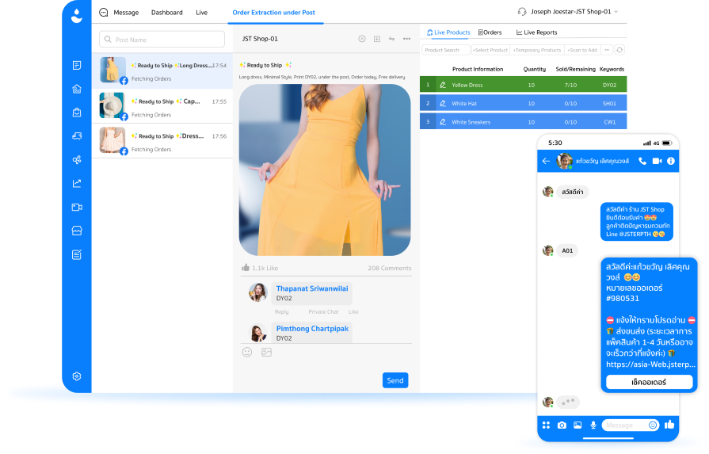Select Order Extraction under Post tab
This screenshot has width=709, height=454.
click(273, 13)
